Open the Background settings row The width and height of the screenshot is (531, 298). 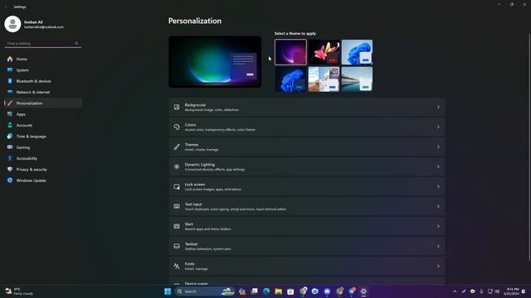pos(306,107)
